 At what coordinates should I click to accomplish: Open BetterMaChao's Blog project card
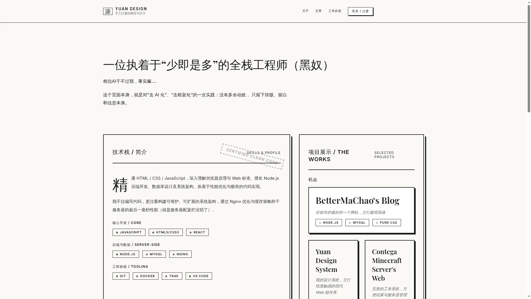(x=357, y=200)
